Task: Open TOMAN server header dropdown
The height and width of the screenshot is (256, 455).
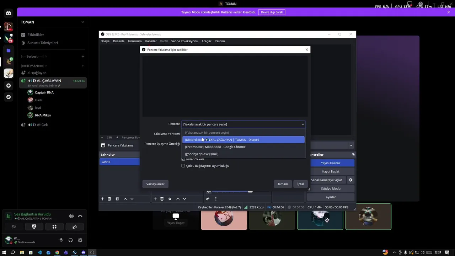Action: (53, 22)
